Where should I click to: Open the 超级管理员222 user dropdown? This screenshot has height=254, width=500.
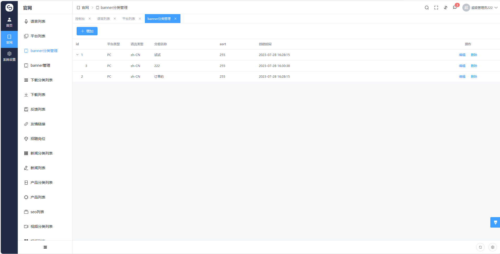[x=484, y=8]
